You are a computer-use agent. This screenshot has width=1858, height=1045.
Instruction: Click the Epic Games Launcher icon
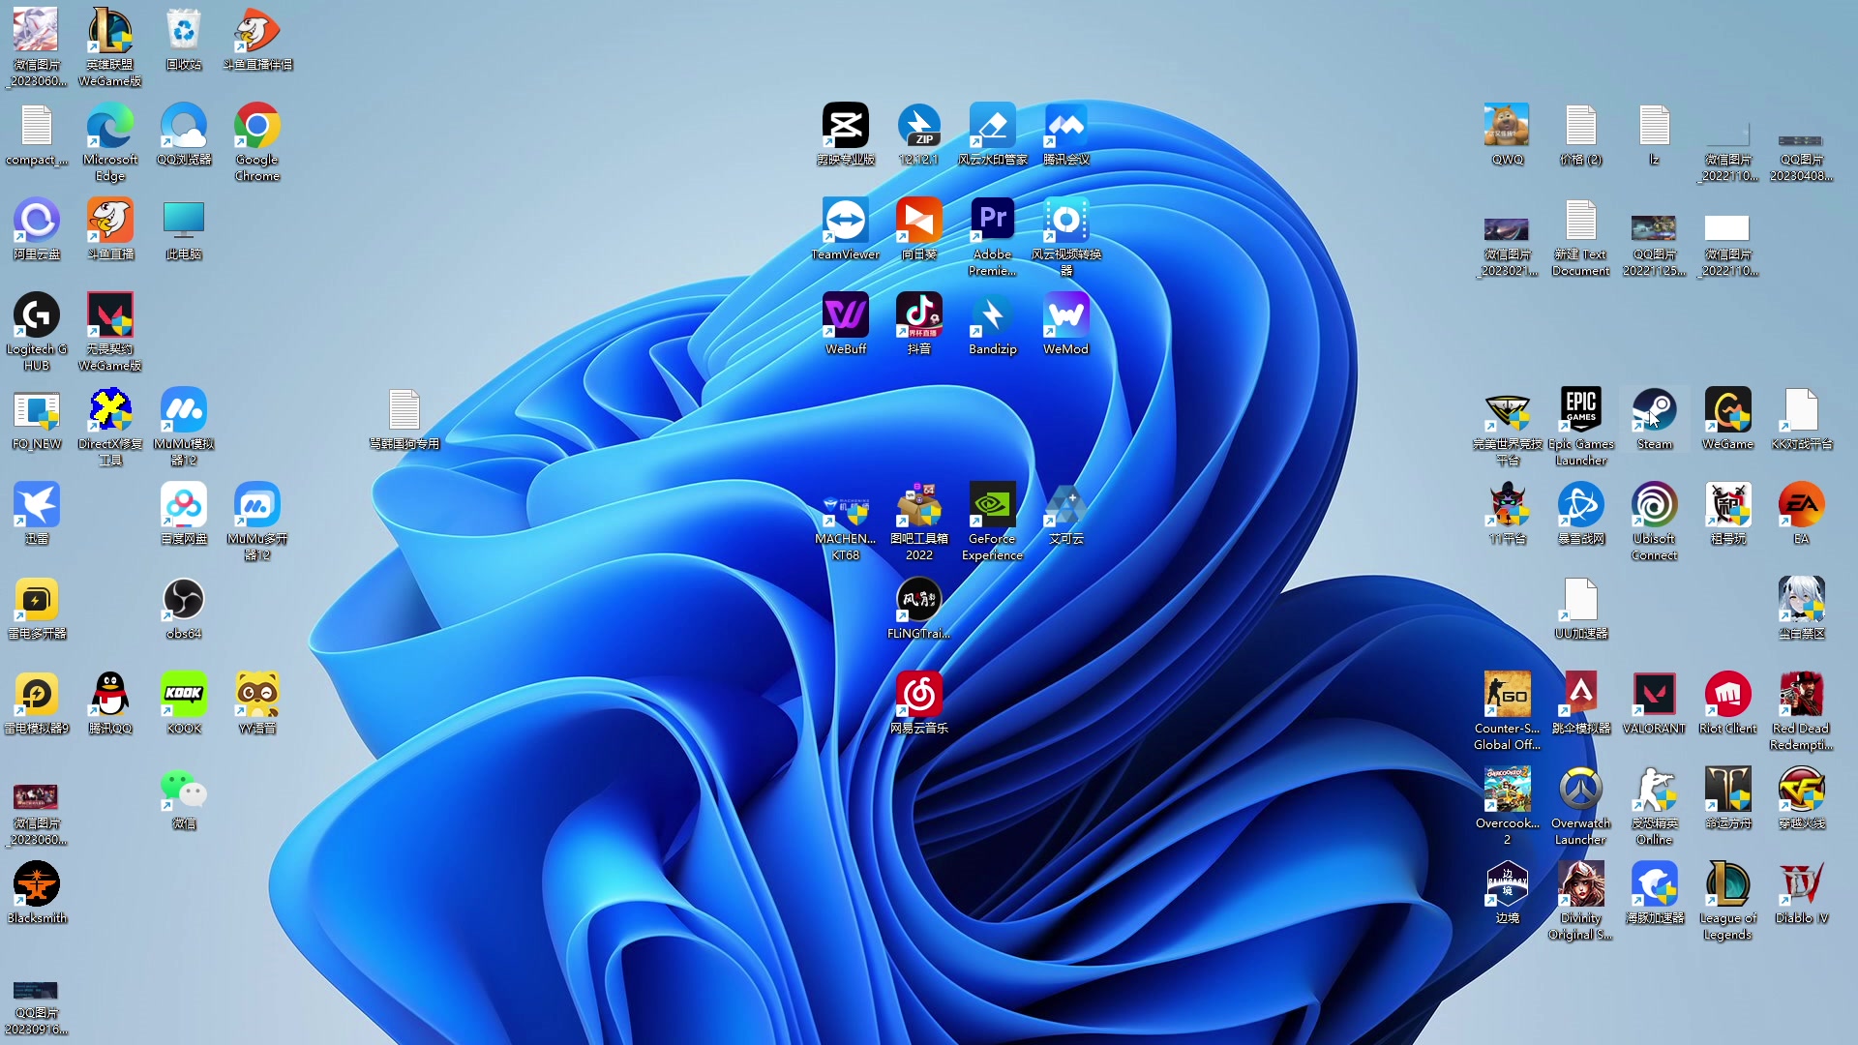[1580, 410]
